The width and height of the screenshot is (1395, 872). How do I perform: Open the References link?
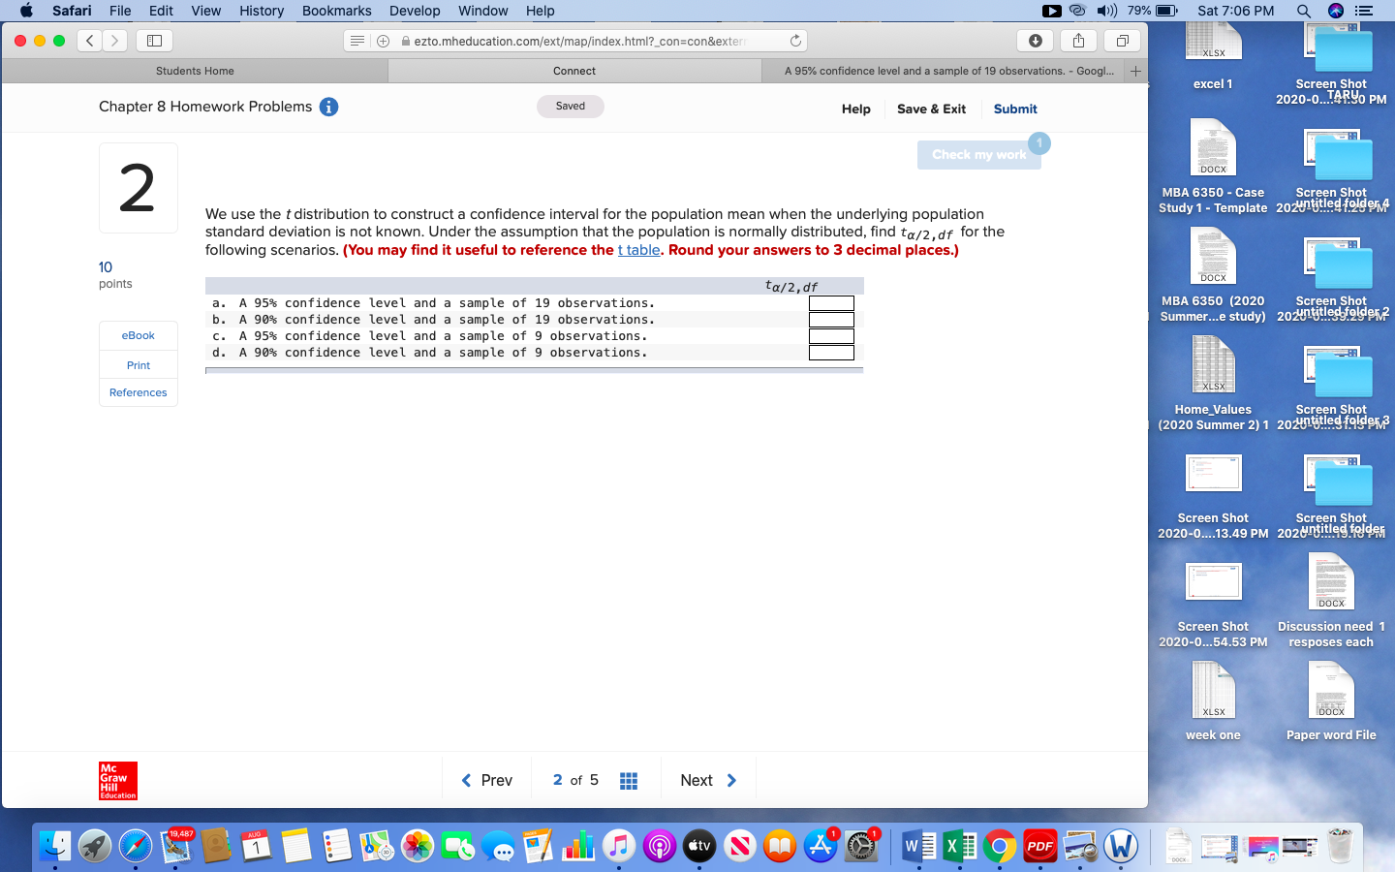pyautogui.click(x=139, y=392)
